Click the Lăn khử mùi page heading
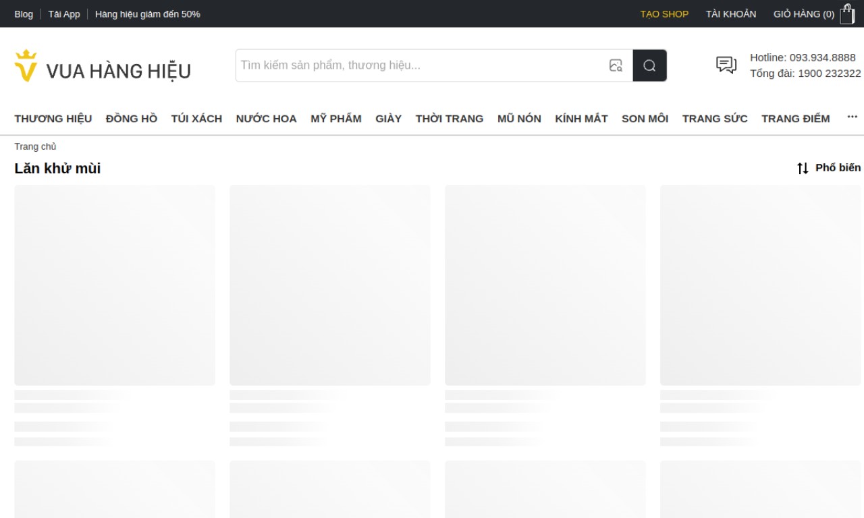Image resolution: width=864 pixels, height=518 pixels. pyautogui.click(x=57, y=169)
